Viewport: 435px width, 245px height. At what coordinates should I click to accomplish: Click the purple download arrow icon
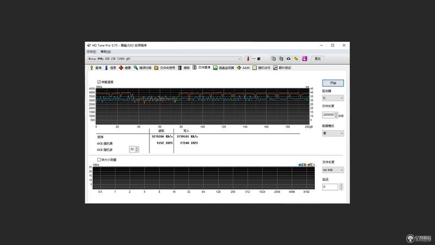tap(304, 59)
